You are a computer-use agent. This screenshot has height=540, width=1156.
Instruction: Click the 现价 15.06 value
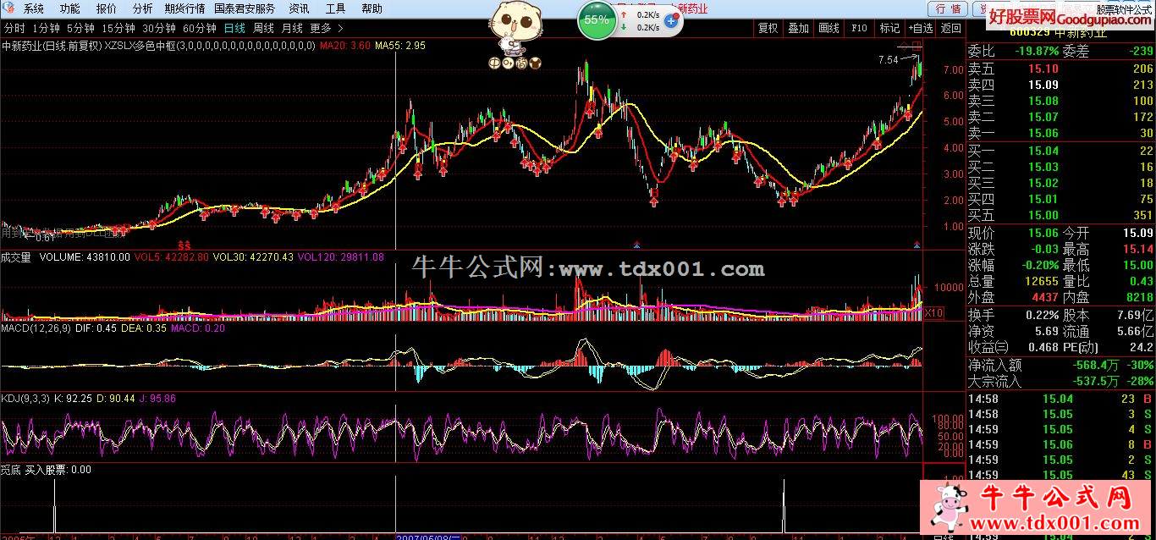point(1043,233)
